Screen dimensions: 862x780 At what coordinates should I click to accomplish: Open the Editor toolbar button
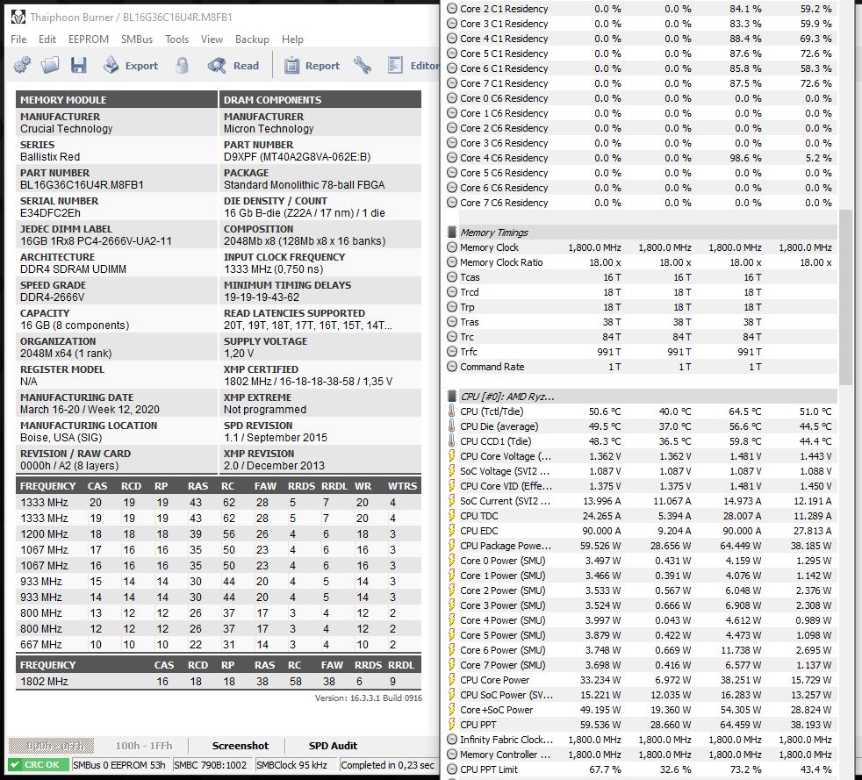click(413, 66)
